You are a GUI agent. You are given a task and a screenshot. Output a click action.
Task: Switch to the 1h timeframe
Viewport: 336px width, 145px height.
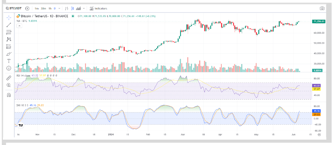(49, 8)
